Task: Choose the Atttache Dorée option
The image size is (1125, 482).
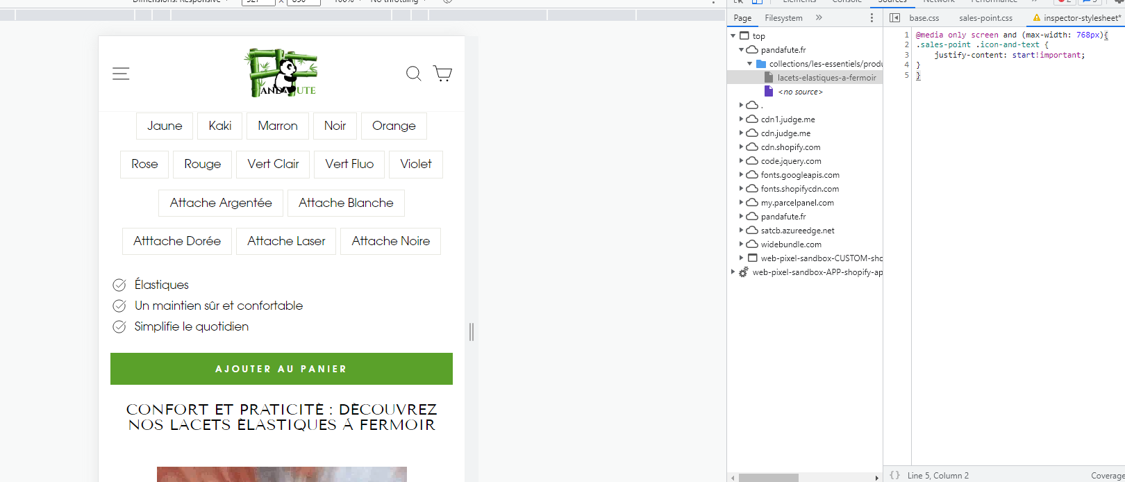Action: pos(177,241)
